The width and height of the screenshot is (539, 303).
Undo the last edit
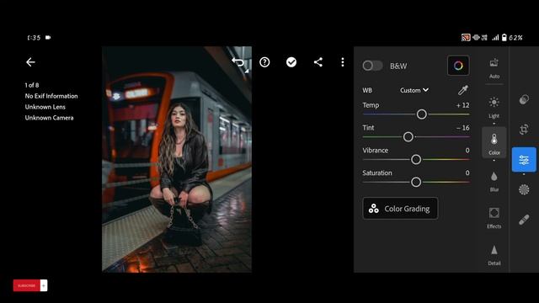tap(237, 61)
